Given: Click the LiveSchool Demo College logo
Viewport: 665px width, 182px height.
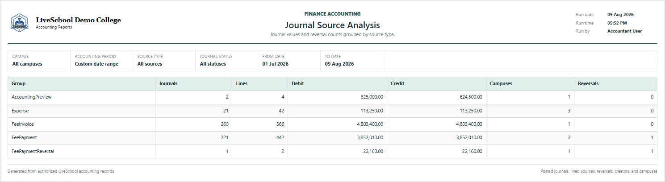Looking at the screenshot, I should [19, 22].
